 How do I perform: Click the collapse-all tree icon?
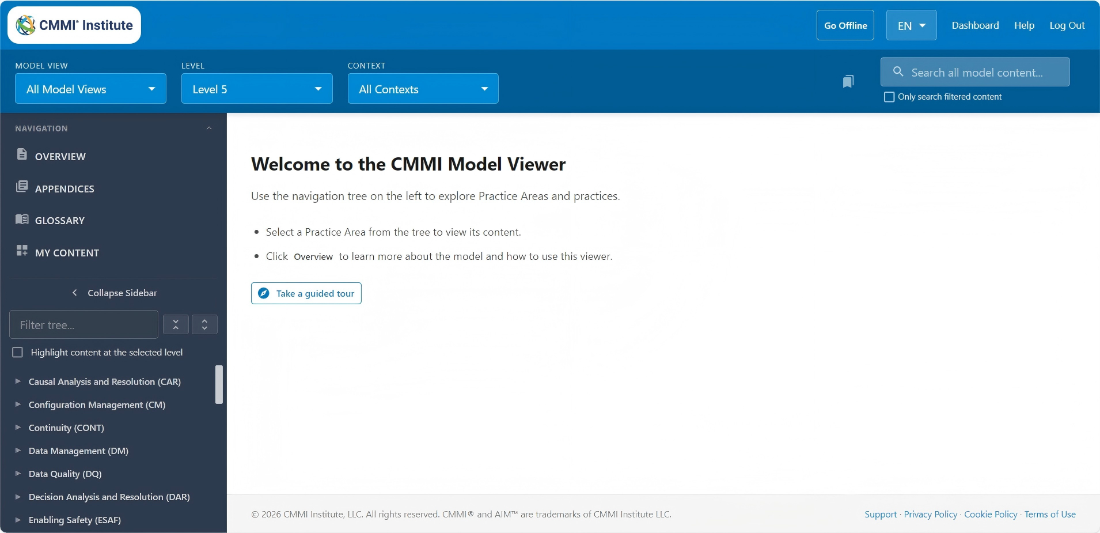point(176,324)
